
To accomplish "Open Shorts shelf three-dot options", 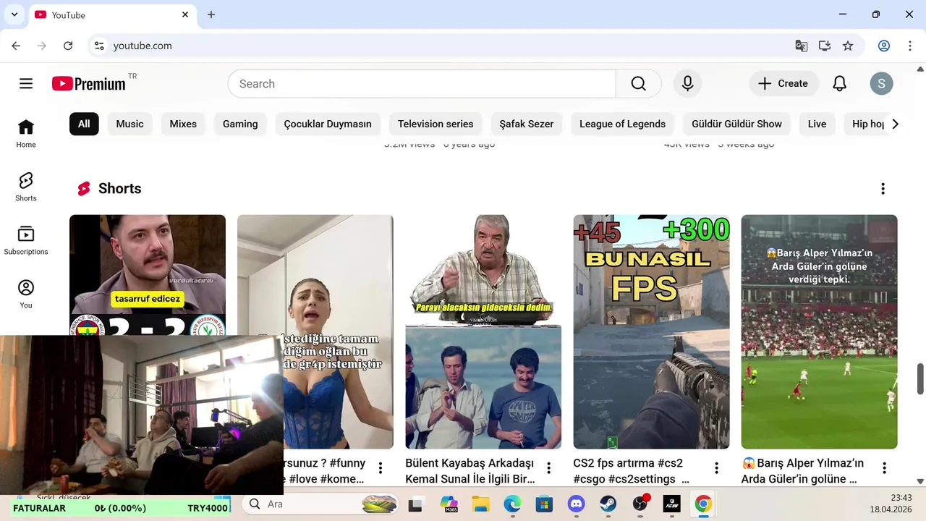I will [x=883, y=189].
